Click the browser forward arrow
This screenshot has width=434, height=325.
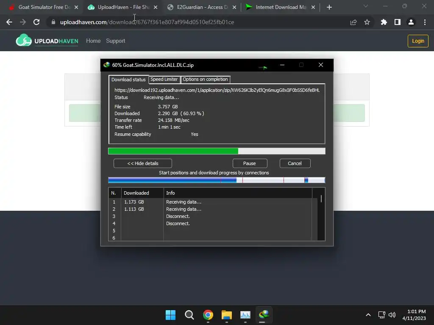pyautogui.click(x=23, y=22)
